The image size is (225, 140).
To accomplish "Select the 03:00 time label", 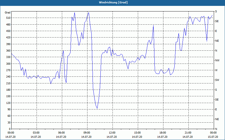I will coord(36,132).
